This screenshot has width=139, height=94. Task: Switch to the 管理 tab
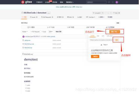click(110, 17)
